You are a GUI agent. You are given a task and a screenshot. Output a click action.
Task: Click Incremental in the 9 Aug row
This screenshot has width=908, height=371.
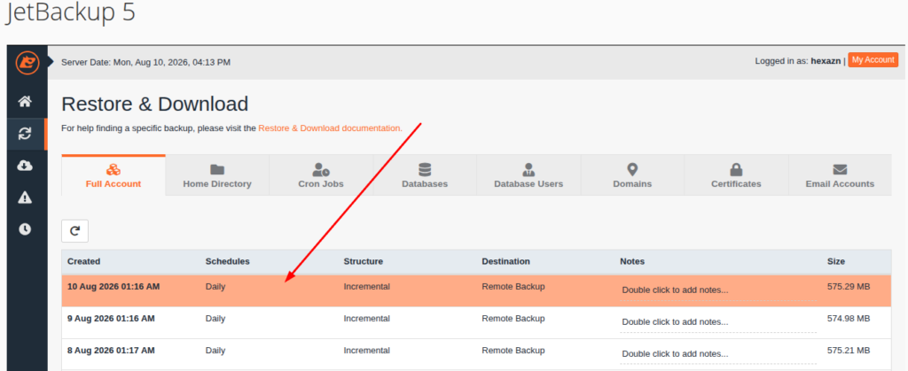click(x=366, y=319)
